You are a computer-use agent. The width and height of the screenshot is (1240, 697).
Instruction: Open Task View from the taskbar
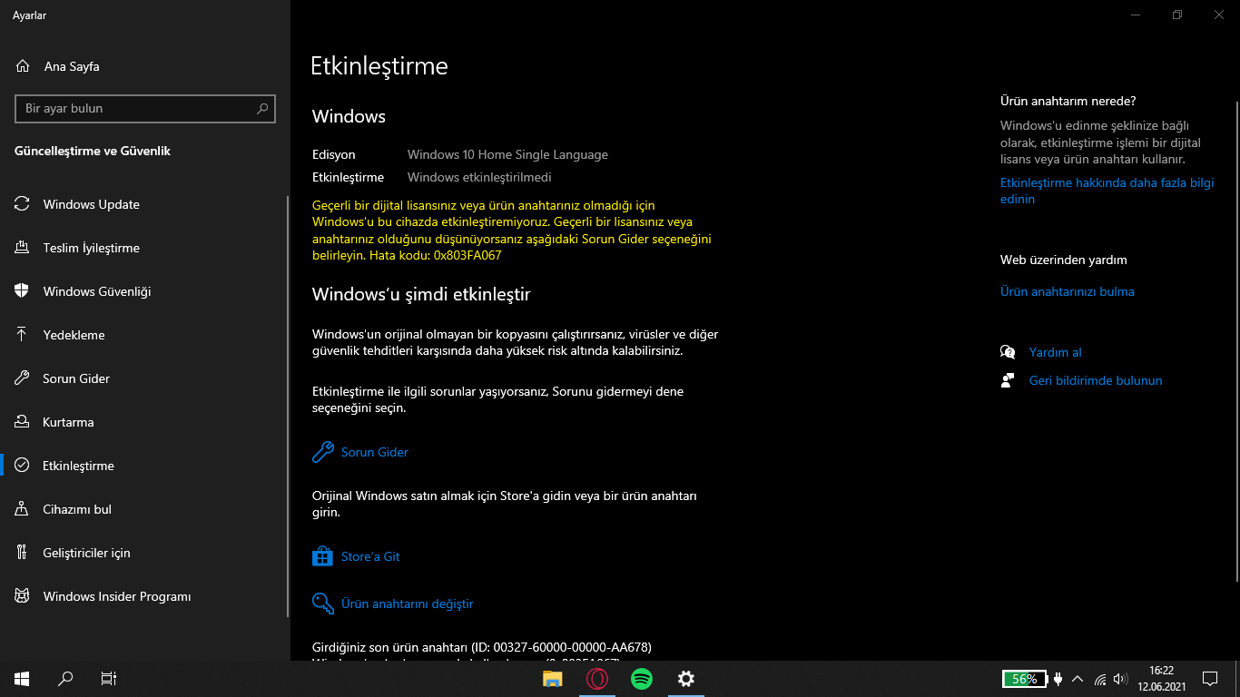(x=109, y=679)
